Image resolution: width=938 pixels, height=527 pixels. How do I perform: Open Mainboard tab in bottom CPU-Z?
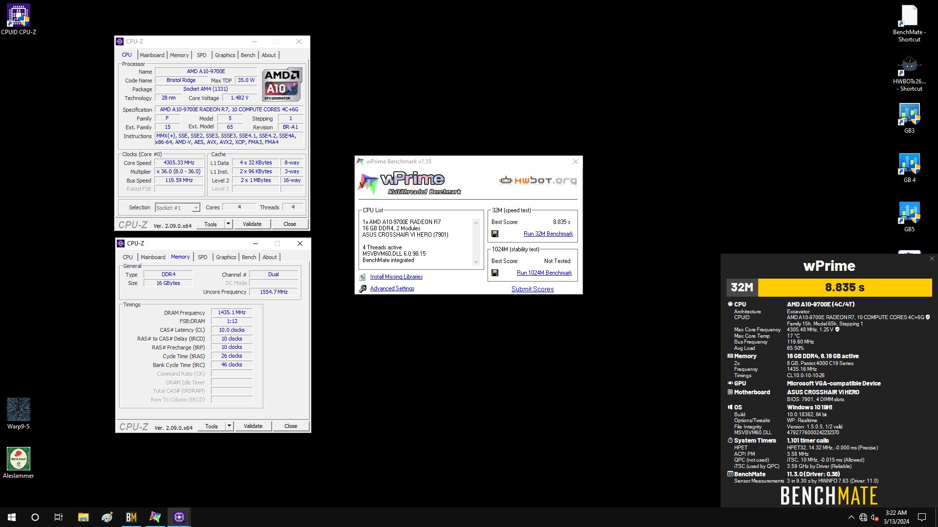[153, 257]
